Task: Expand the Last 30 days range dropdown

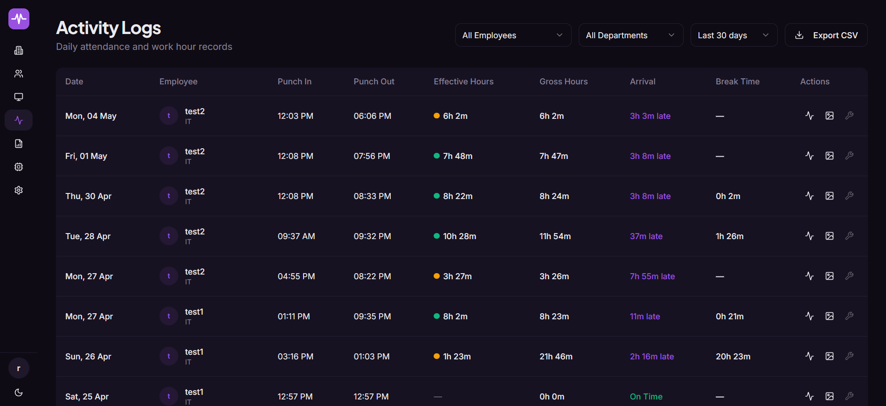Action: (734, 35)
